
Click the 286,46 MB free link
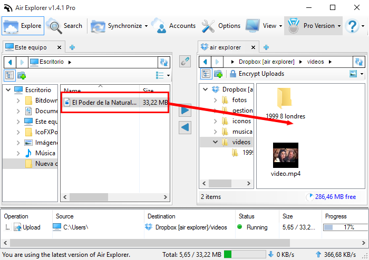(x=335, y=197)
